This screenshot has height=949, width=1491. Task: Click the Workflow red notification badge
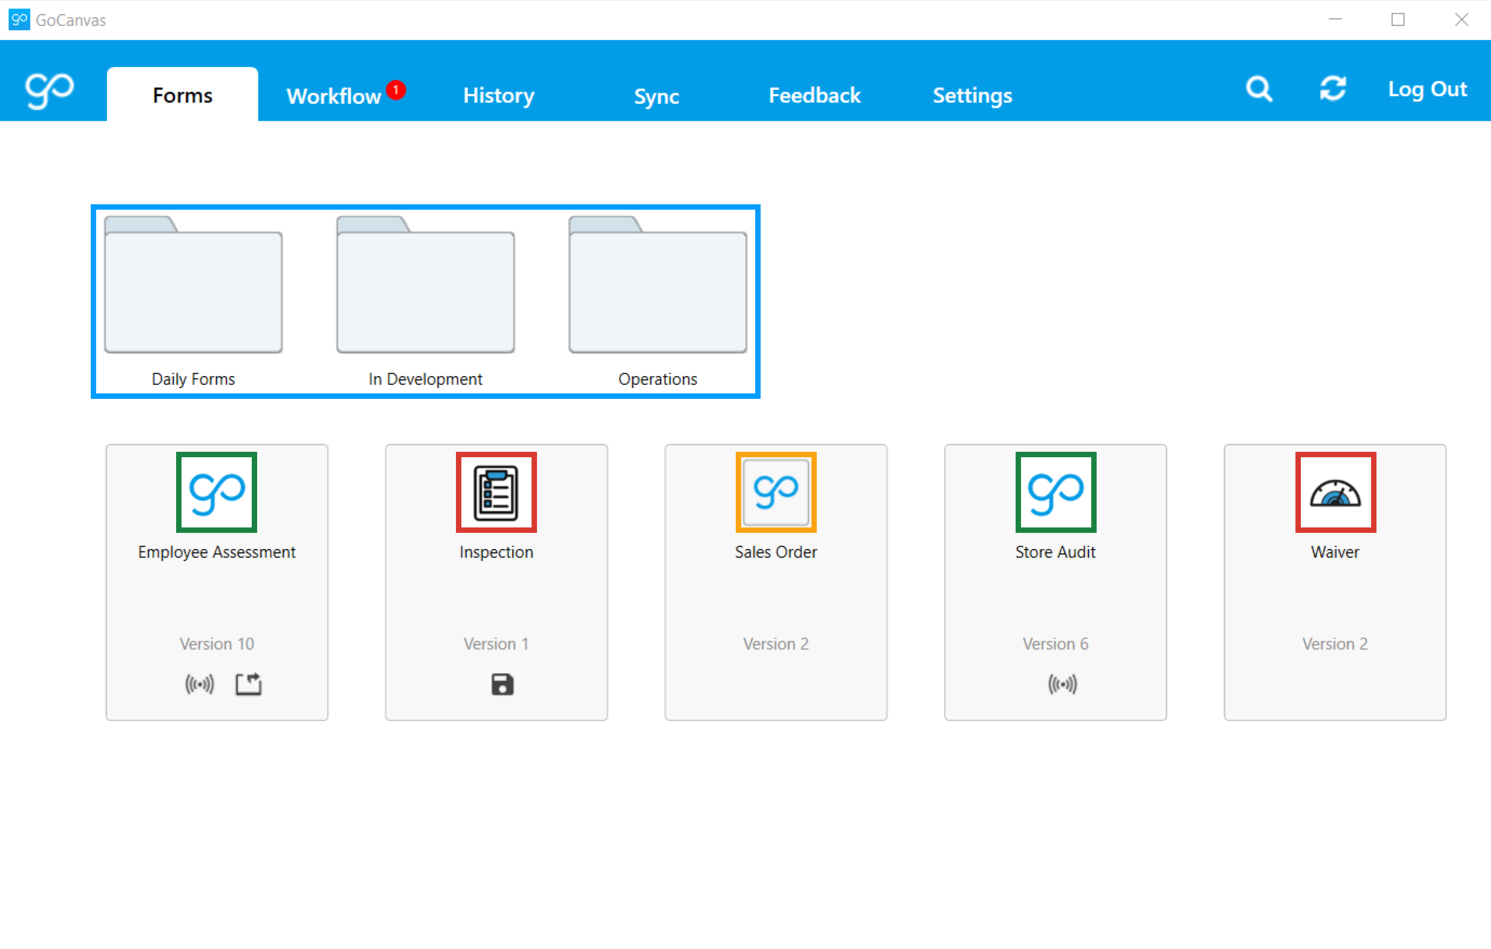coord(395,90)
